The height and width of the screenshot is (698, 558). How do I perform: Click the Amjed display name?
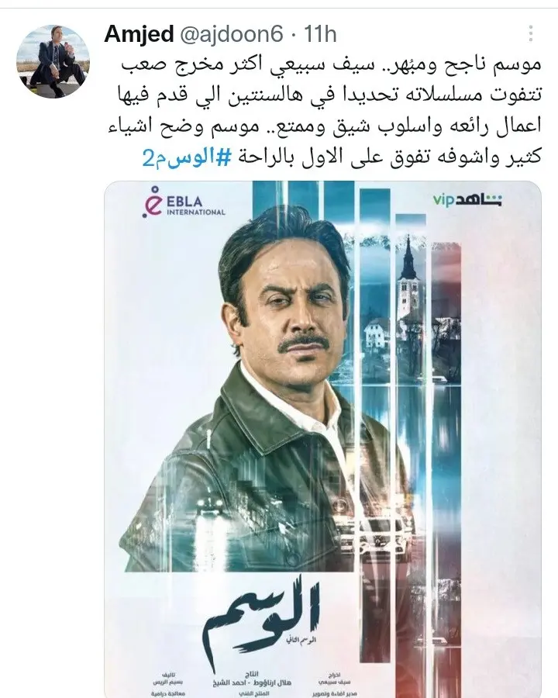pos(139,34)
